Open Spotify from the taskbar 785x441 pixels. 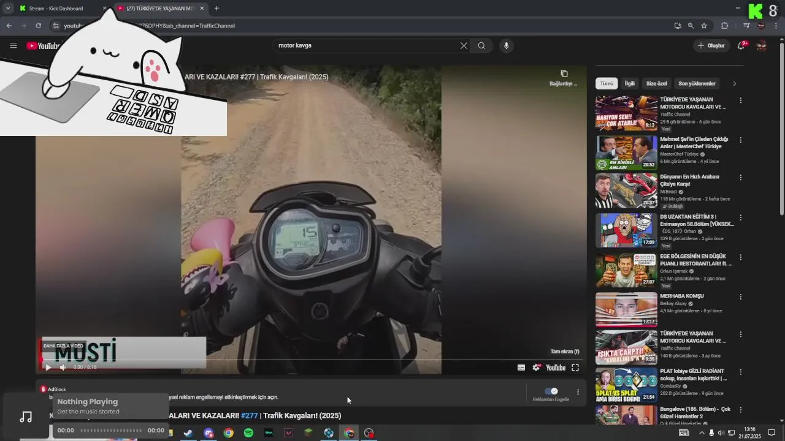pos(248,433)
